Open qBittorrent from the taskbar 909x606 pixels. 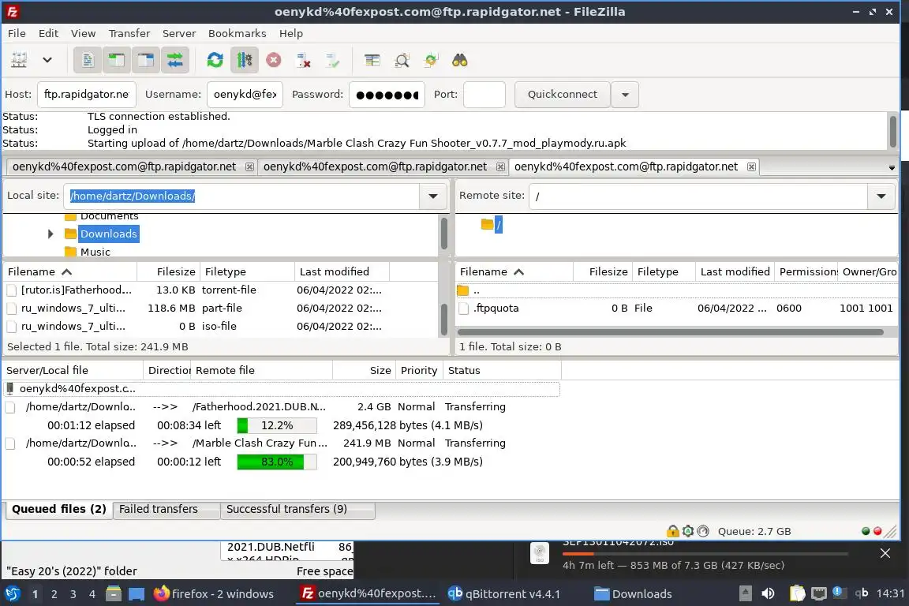coord(504,594)
